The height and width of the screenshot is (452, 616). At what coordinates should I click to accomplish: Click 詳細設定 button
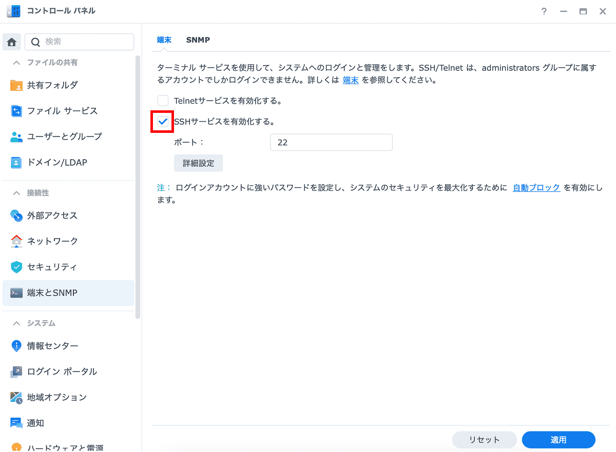[x=199, y=163]
